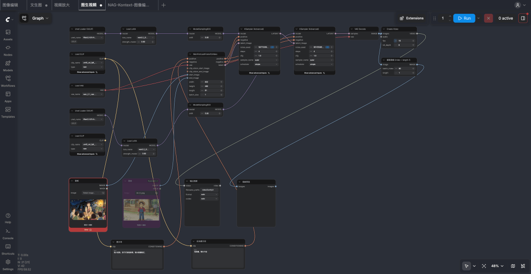Increase fps value in Create Video node
Screen dimensions: 531x274
point(413,41)
